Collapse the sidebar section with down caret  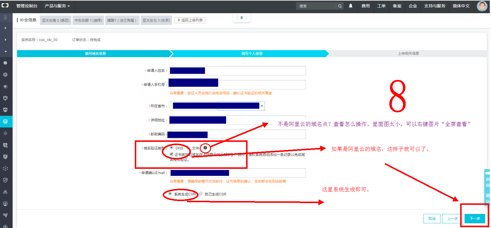tap(5, 51)
